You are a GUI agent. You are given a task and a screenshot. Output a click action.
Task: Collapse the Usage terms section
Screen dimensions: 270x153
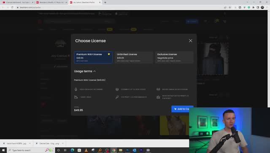pyautogui.click(x=85, y=71)
